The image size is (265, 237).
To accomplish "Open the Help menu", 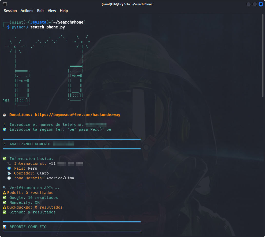I will (x=64, y=11).
